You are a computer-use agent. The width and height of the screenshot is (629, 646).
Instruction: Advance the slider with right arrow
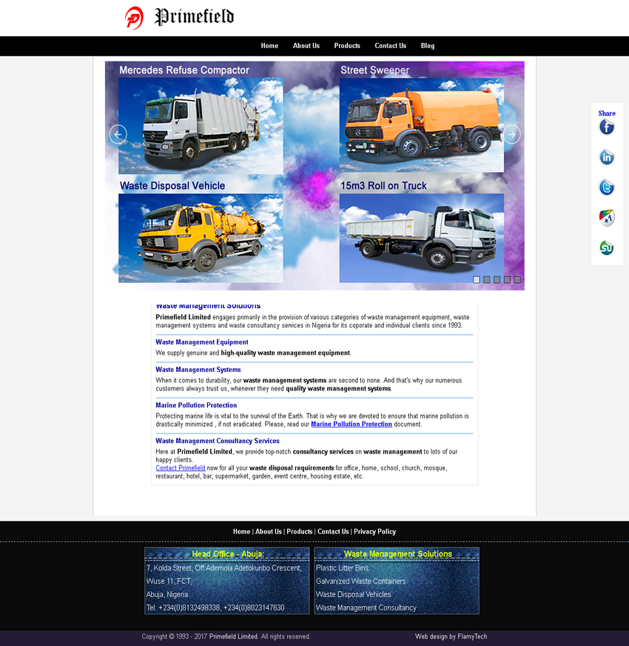[x=511, y=134]
